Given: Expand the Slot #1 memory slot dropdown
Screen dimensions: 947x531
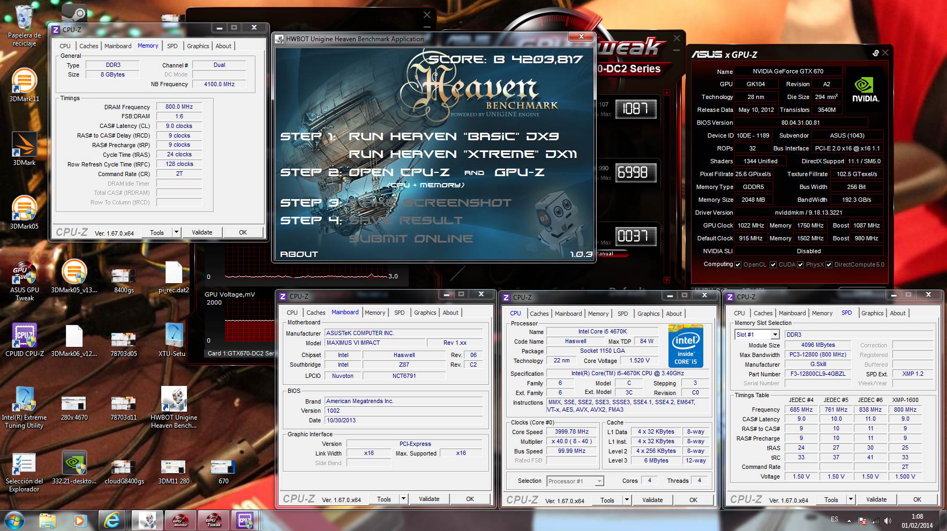Looking at the screenshot, I should pyautogui.click(x=775, y=335).
